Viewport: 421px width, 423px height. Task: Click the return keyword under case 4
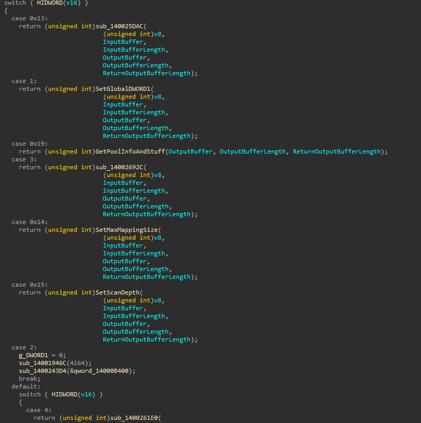pos(44,418)
